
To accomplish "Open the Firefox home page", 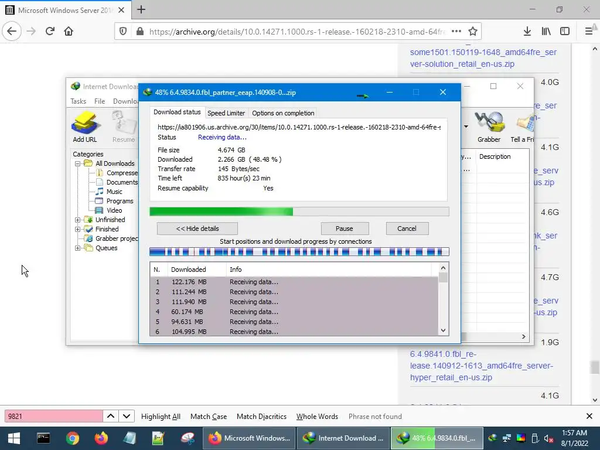I will click(x=69, y=31).
